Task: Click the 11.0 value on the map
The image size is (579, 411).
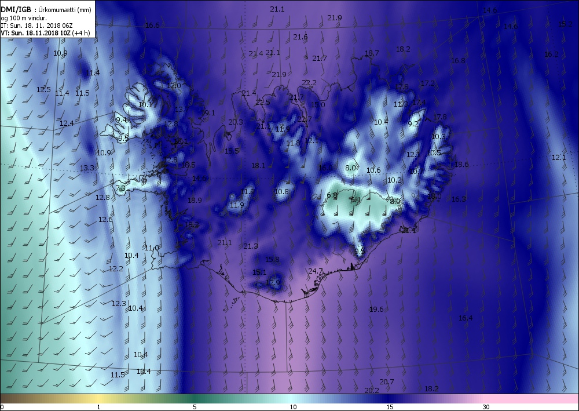Action: point(151,248)
